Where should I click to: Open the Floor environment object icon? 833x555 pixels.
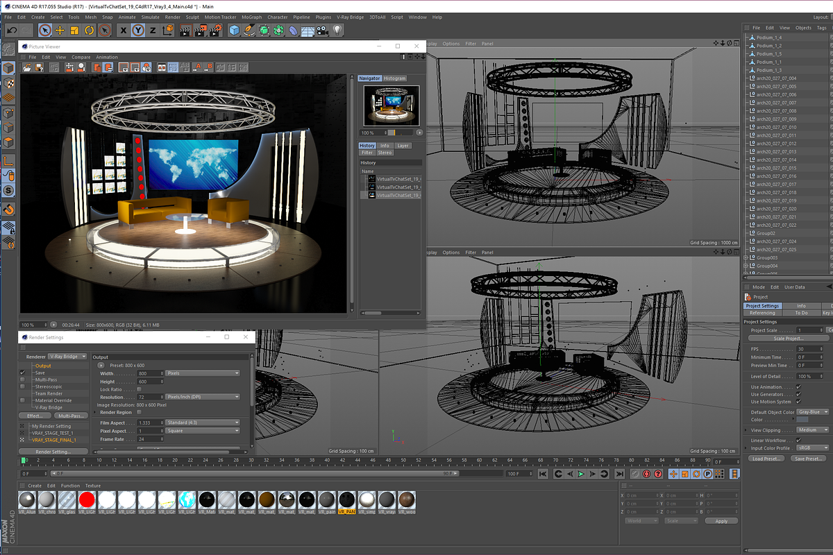point(308,31)
